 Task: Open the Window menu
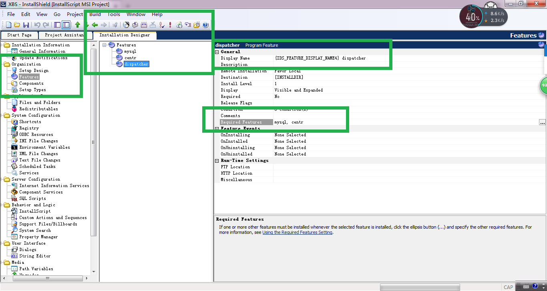pyautogui.click(x=136, y=14)
